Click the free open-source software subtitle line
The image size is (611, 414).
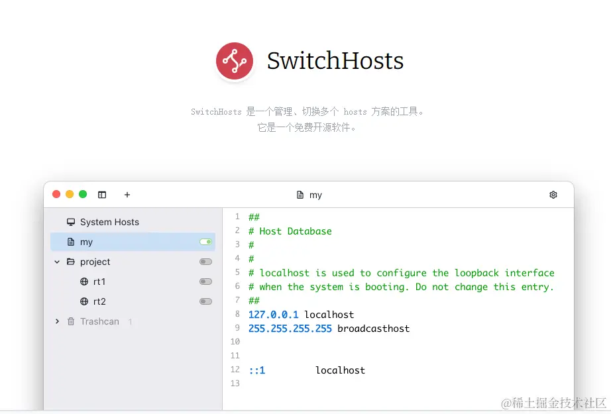307,127
